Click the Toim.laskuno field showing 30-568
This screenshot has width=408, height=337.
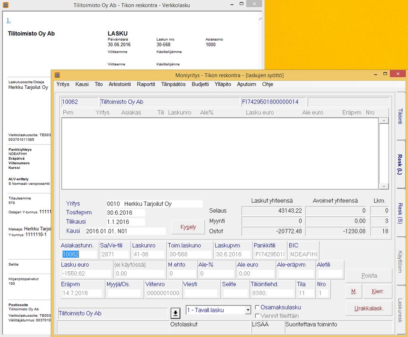coord(190,254)
